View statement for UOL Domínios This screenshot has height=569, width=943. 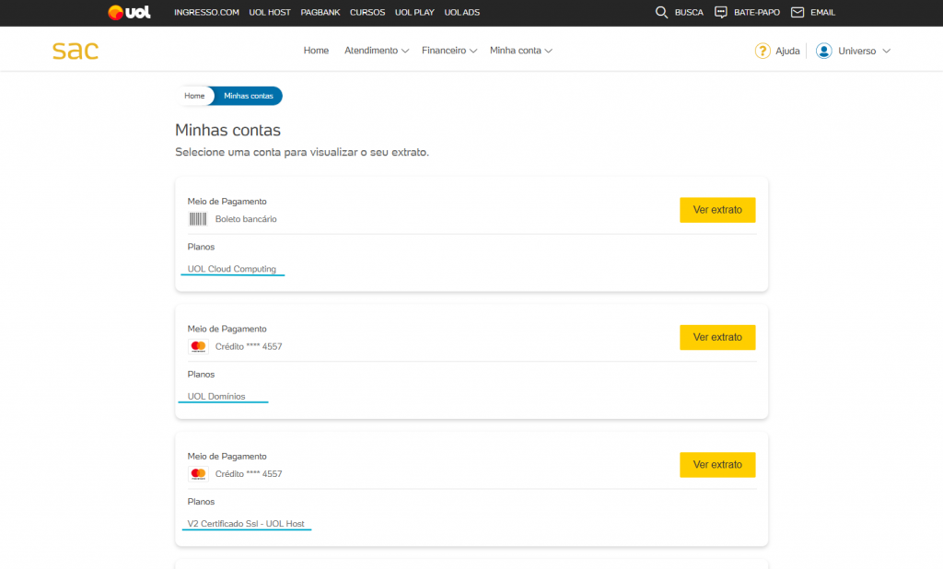coord(717,337)
